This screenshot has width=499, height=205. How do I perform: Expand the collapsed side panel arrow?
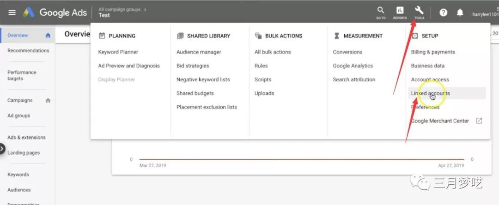2,149
